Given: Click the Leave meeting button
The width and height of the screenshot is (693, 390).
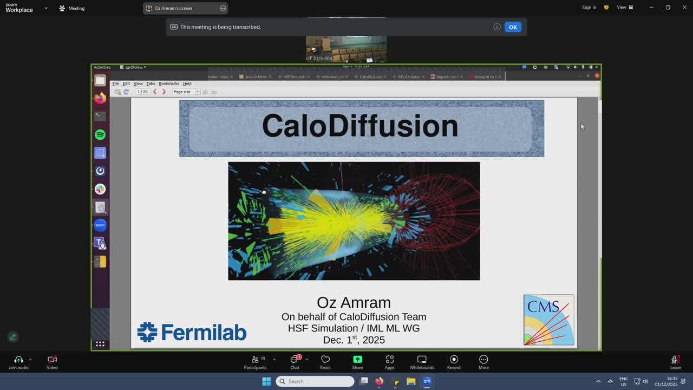Looking at the screenshot, I should pyautogui.click(x=675, y=362).
